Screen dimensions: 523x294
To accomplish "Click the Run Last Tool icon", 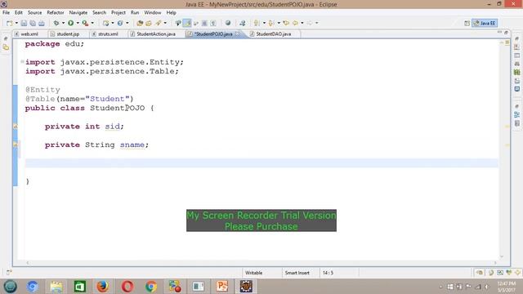I will coord(85,23).
